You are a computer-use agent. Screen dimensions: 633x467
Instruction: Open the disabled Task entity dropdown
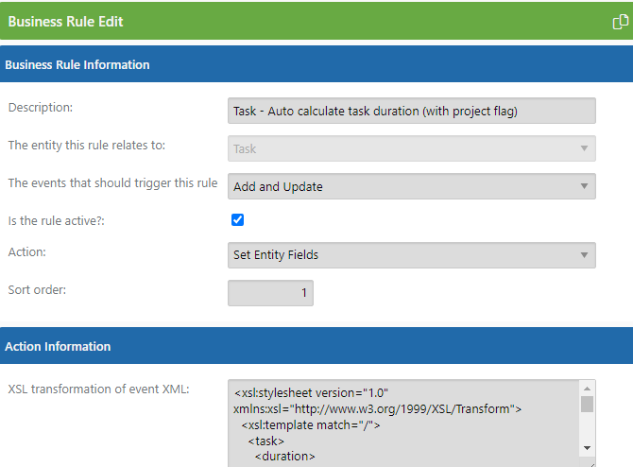coord(411,148)
